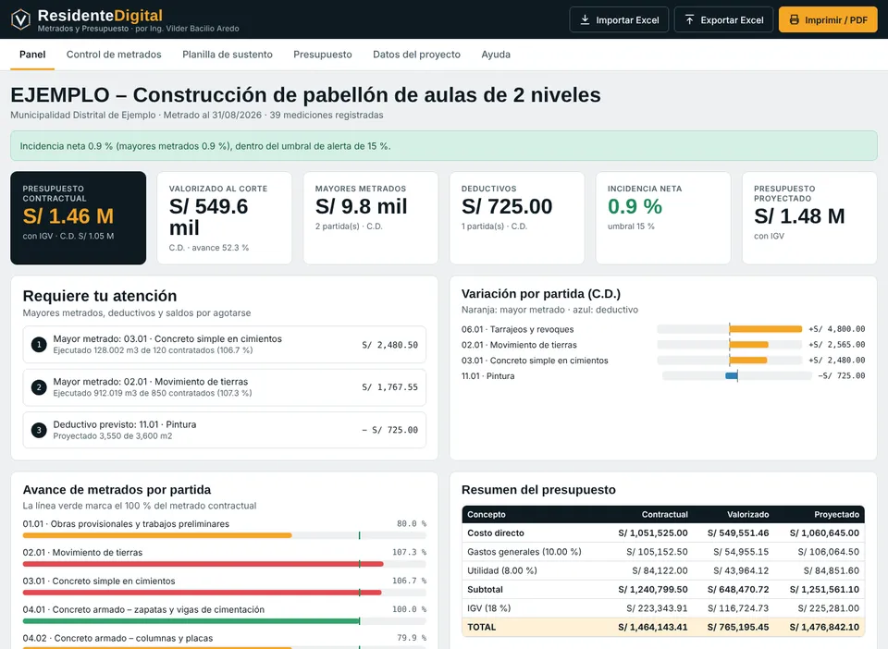Viewport: 888px width, 649px height.
Task: Click the Proyectado column header
Action: coord(836,514)
